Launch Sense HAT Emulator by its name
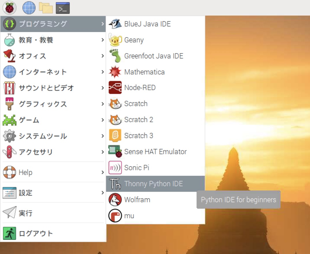This screenshot has height=254, width=310. point(155,152)
